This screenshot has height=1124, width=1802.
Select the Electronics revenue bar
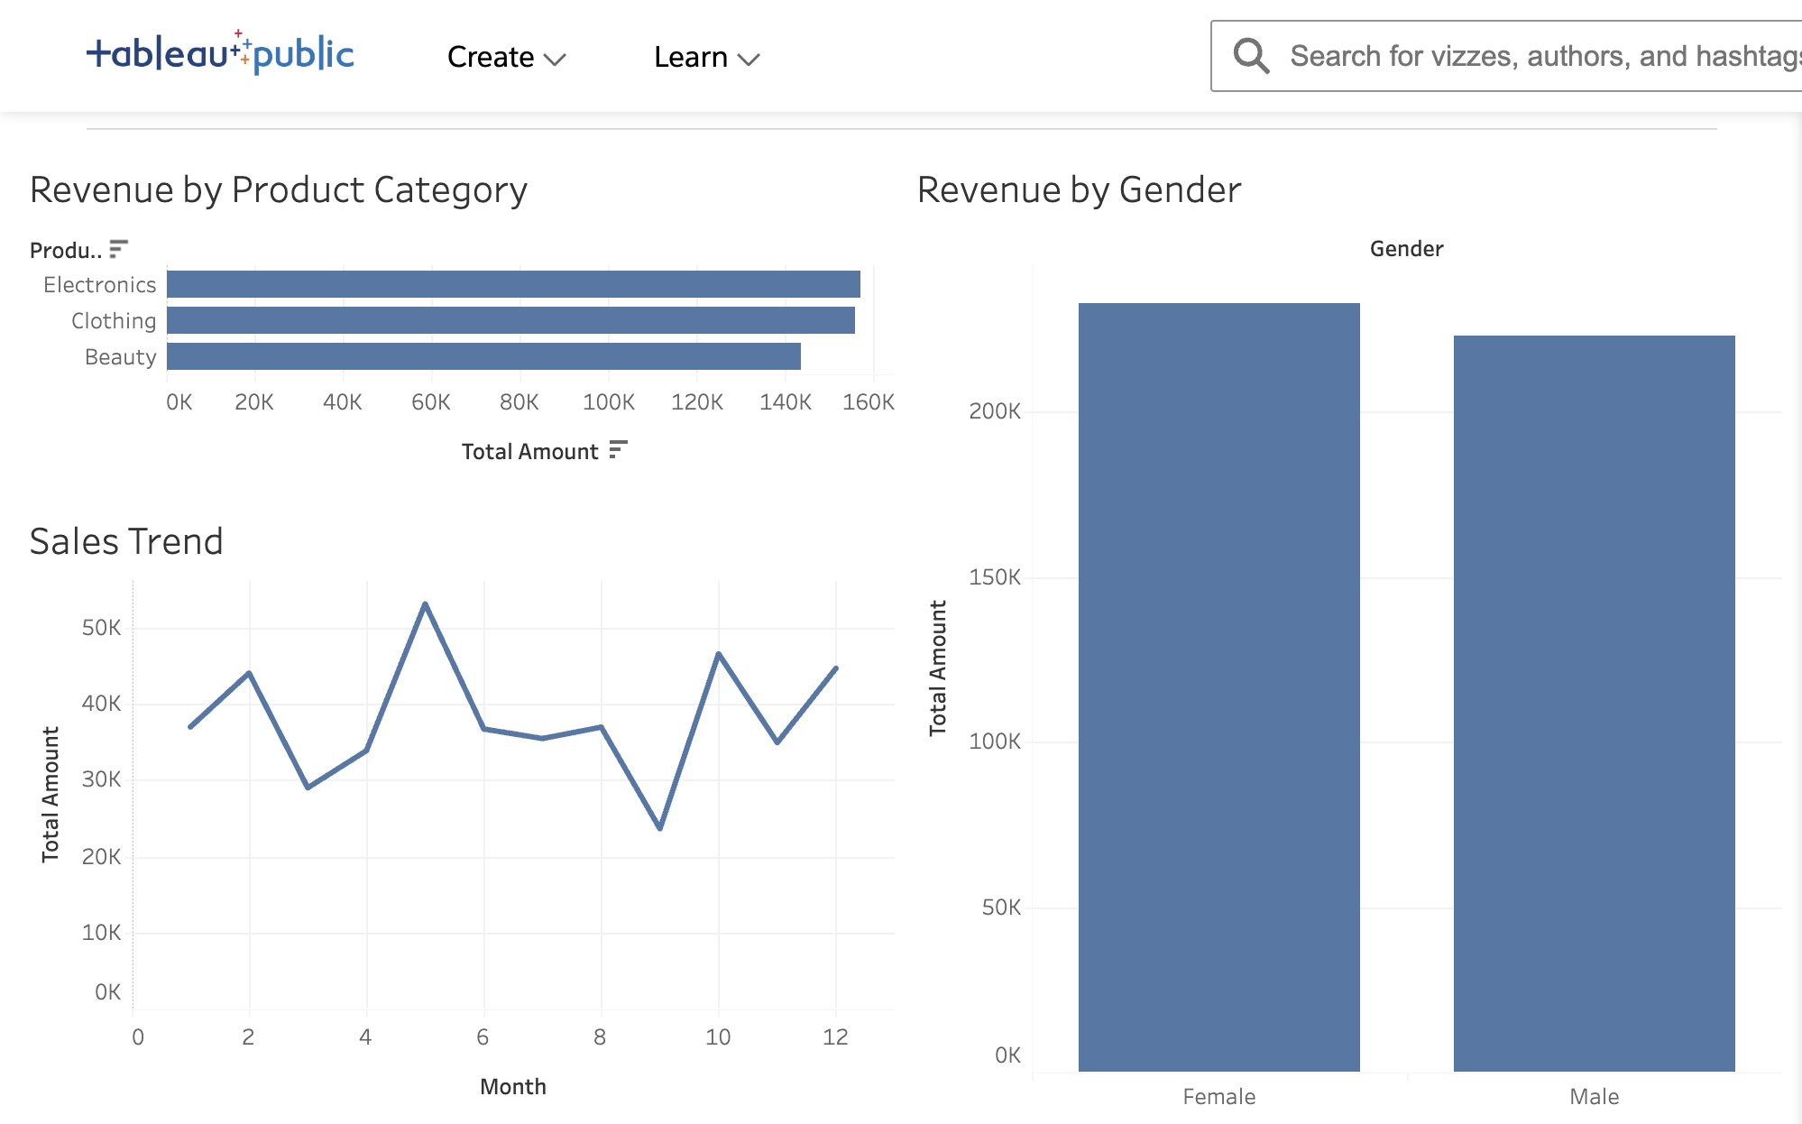coord(513,284)
